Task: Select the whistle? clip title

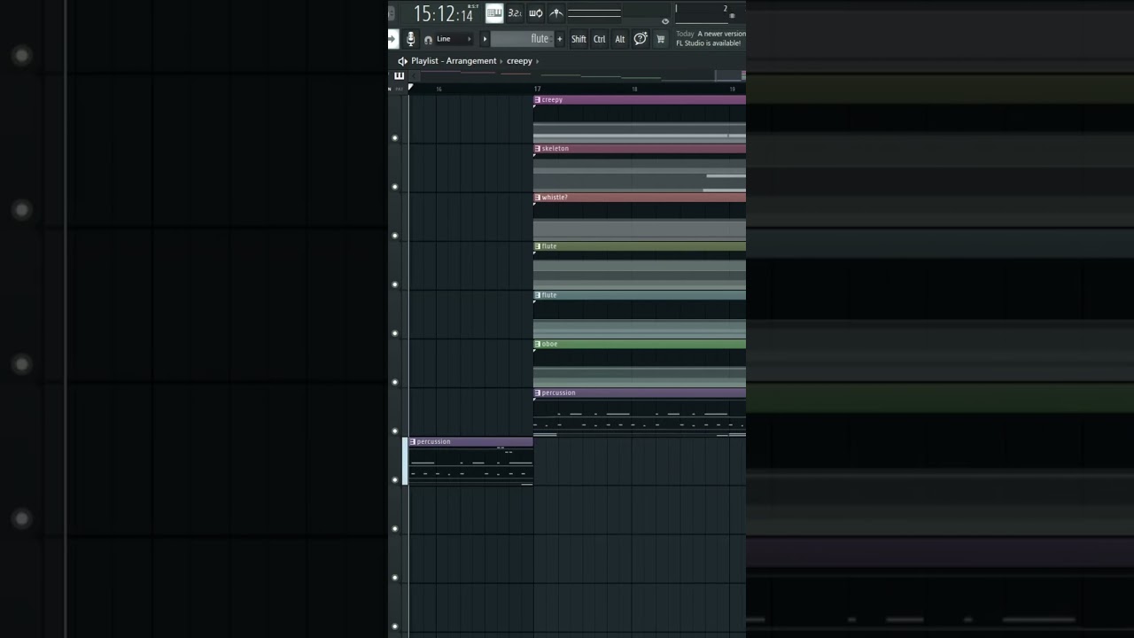Action: pyautogui.click(x=555, y=198)
